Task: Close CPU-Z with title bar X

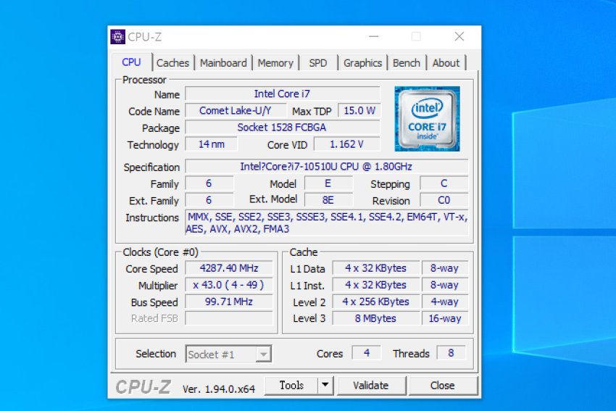Action: (459, 37)
